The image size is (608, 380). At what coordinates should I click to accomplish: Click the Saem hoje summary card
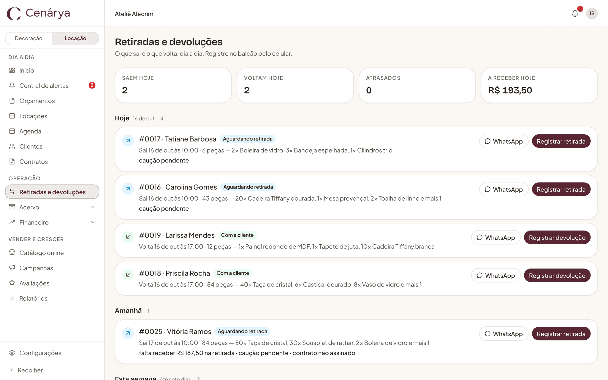[x=173, y=85]
